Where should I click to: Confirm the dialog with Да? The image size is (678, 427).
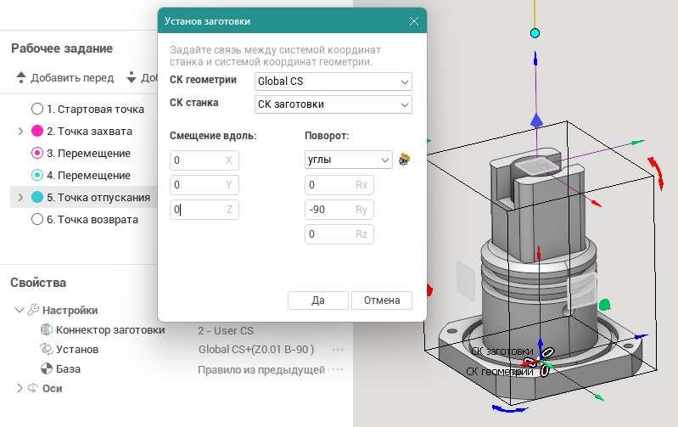318,301
